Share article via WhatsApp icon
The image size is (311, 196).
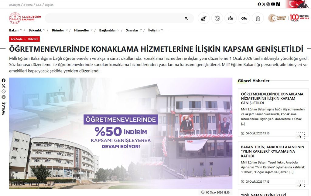(x=4, y=91)
